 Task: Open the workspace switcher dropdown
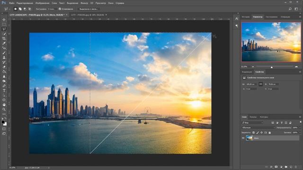[x=296, y=9]
